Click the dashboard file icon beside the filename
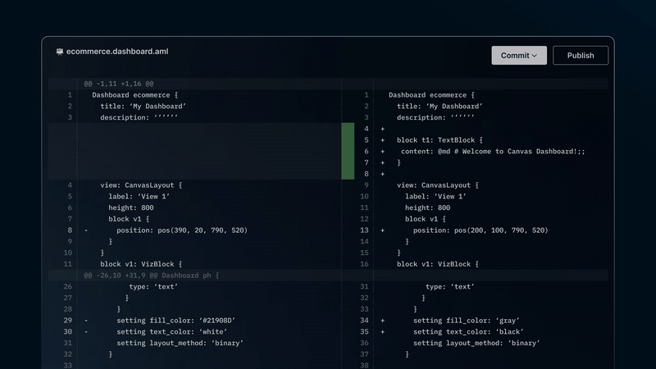 tap(60, 52)
